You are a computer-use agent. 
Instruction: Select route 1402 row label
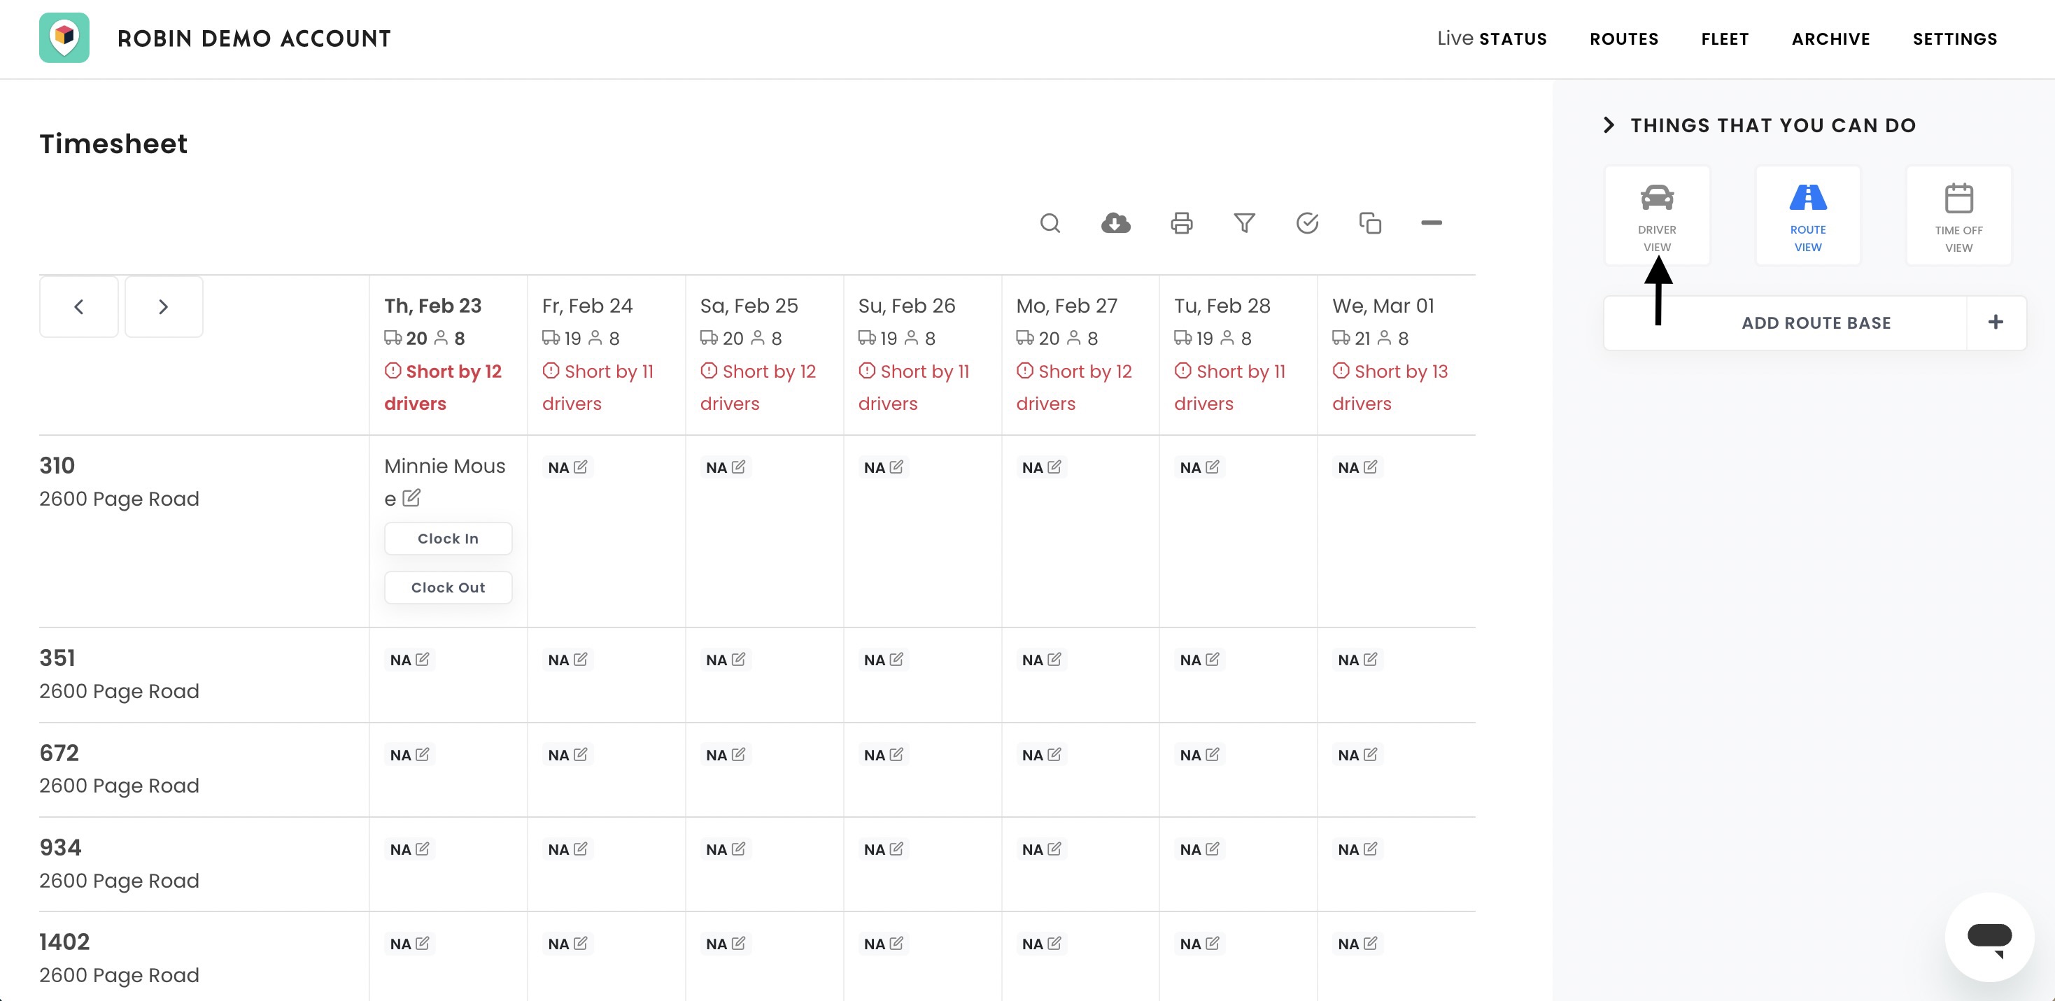(x=64, y=941)
